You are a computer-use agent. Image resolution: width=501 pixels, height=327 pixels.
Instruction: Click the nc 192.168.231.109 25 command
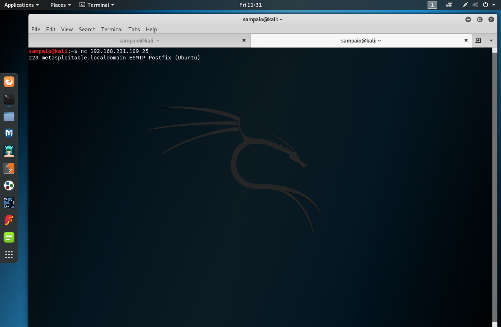[114, 51]
